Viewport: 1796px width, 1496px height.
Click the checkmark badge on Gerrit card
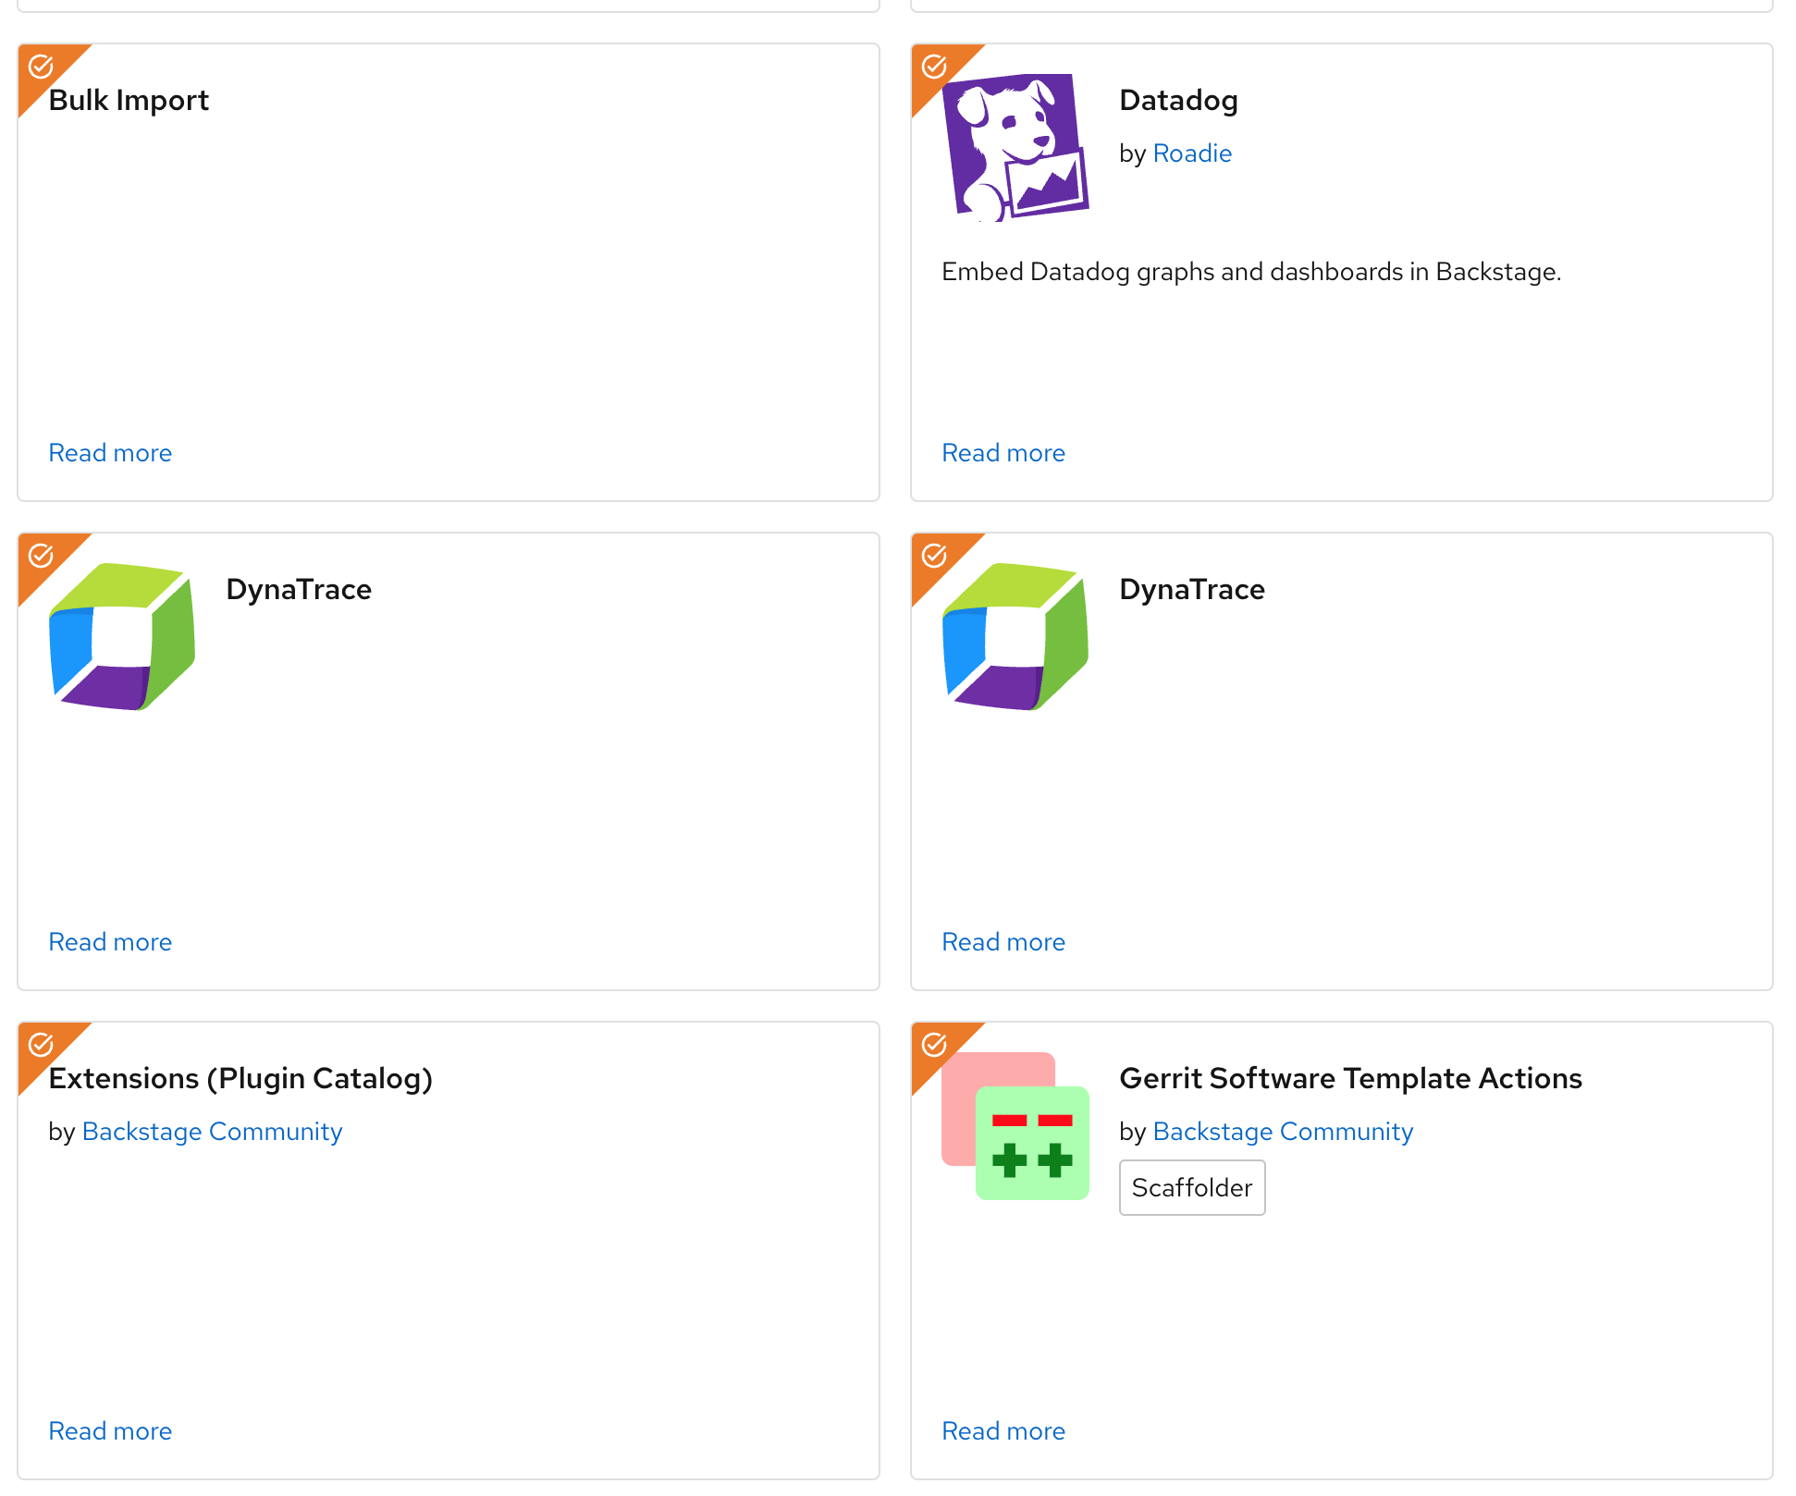click(934, 1045)
